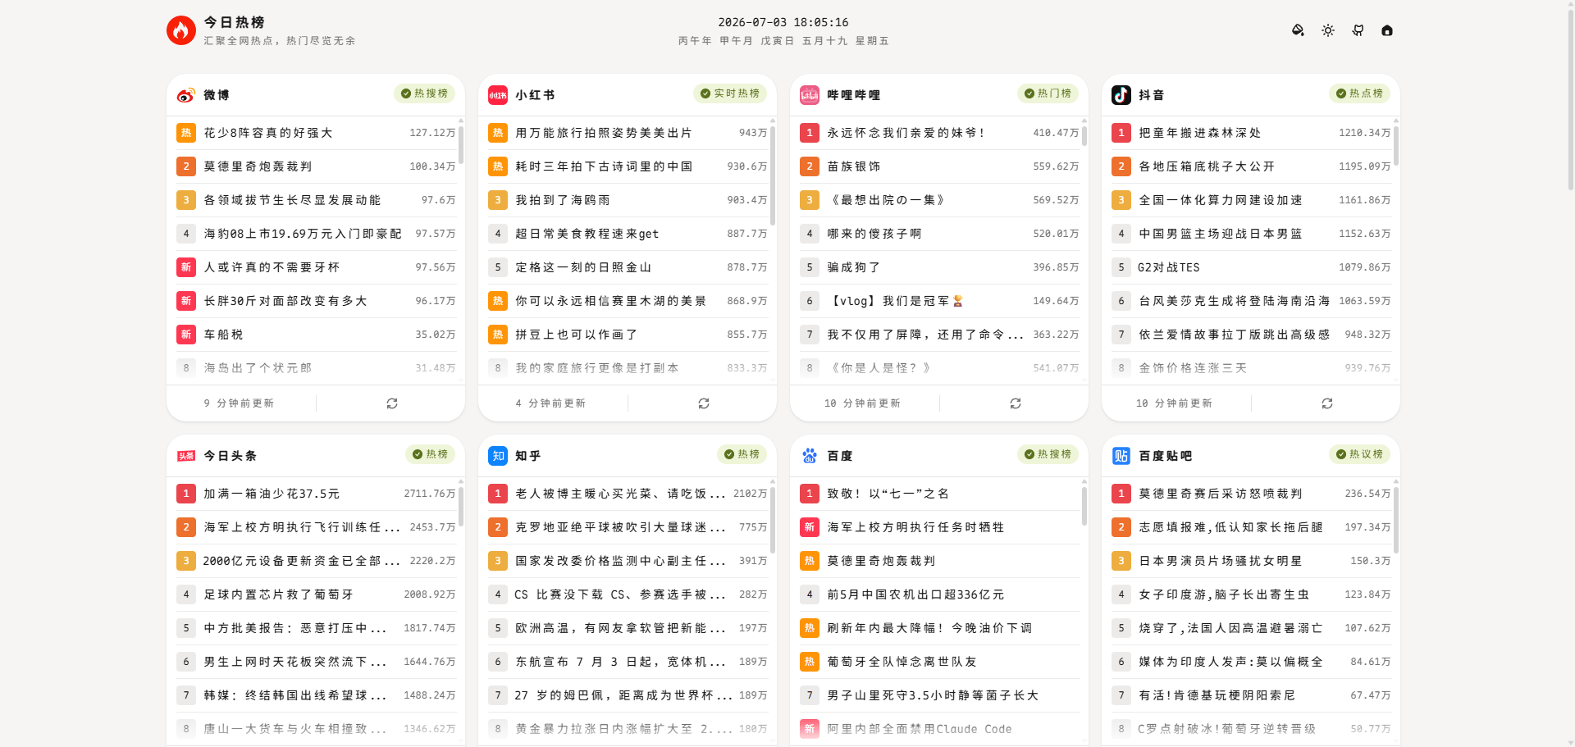The image size is (1575, 747).
Task: Click the 百度贴吧 logo icon
Action: pyautogui.click(x=1121, y=456)
